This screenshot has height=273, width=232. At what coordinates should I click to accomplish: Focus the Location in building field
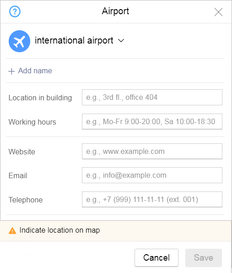coord(152,97)
